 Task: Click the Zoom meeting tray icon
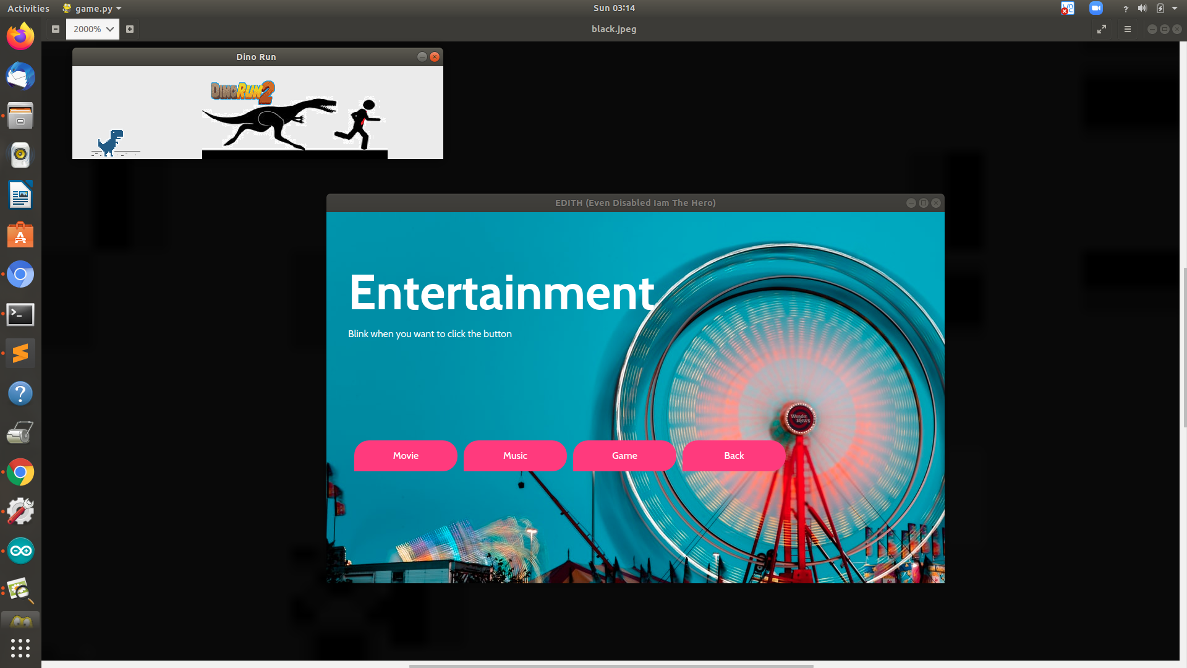[1096, 9]
